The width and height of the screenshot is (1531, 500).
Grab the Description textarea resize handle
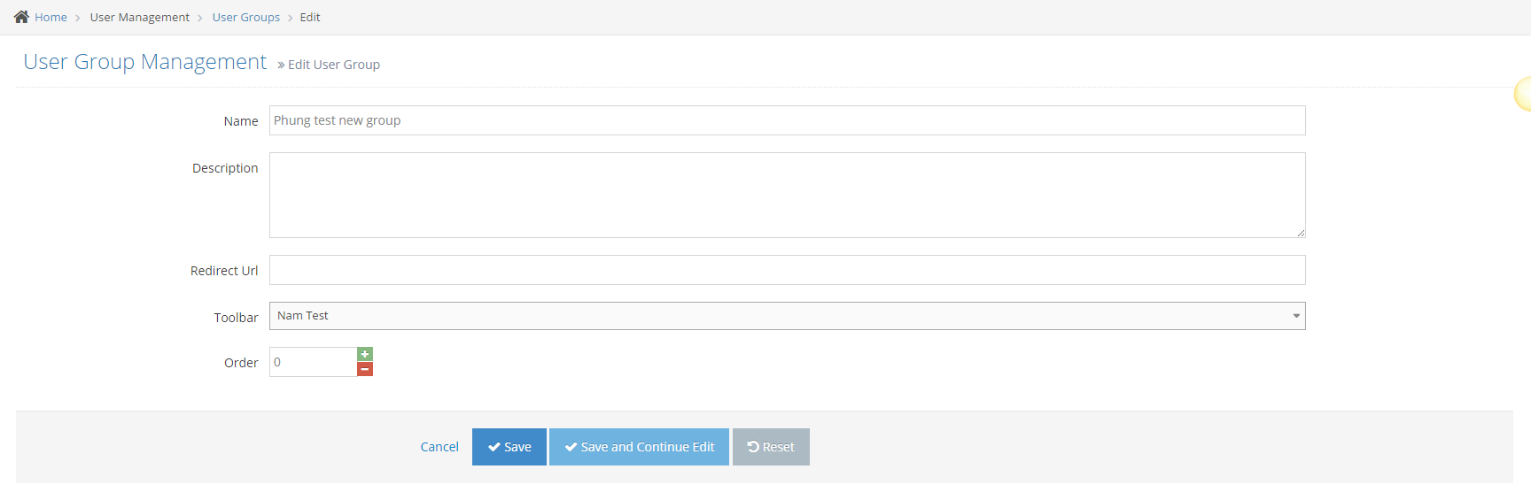click(1300, 233)
